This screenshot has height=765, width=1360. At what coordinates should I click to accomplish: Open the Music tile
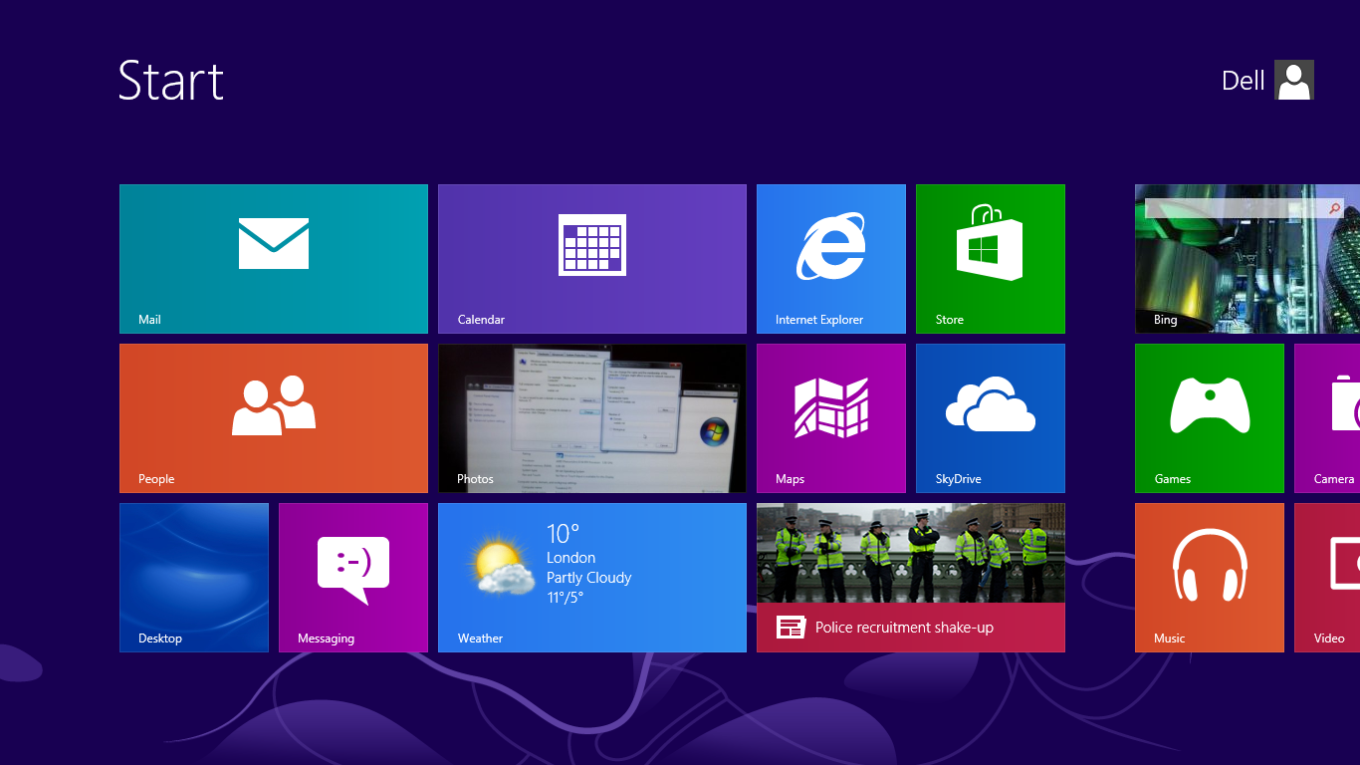pos(1210,578)
